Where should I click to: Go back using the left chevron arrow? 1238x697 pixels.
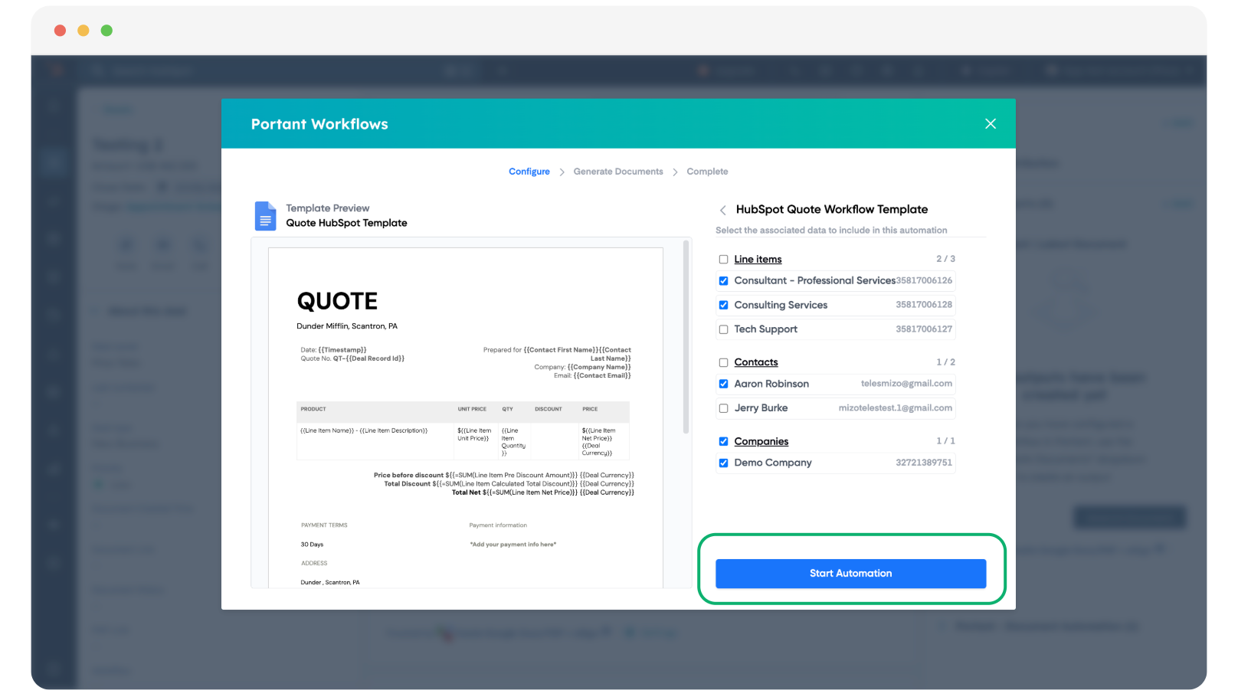(x=722, y=210)
